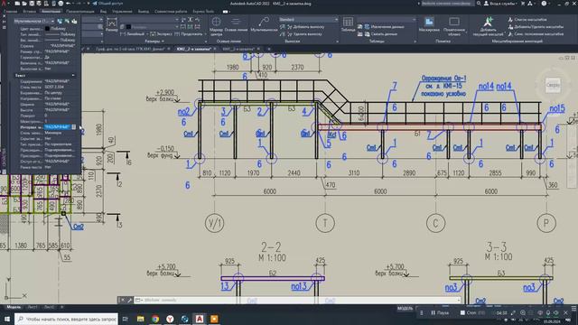Click the dimension layer black color swatch

pyautogui.click(x=128, y=27)
